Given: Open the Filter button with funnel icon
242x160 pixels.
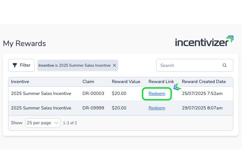Looking at the screenshot, I should (x=22, y=65).
